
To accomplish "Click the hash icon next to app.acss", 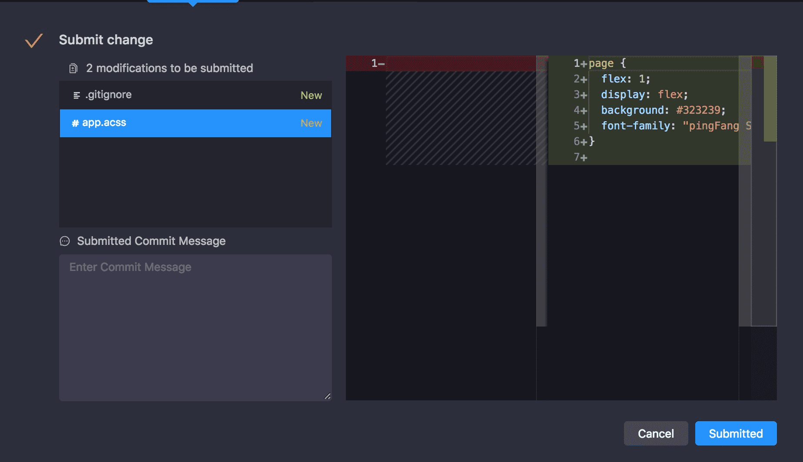I will (75, 123).
